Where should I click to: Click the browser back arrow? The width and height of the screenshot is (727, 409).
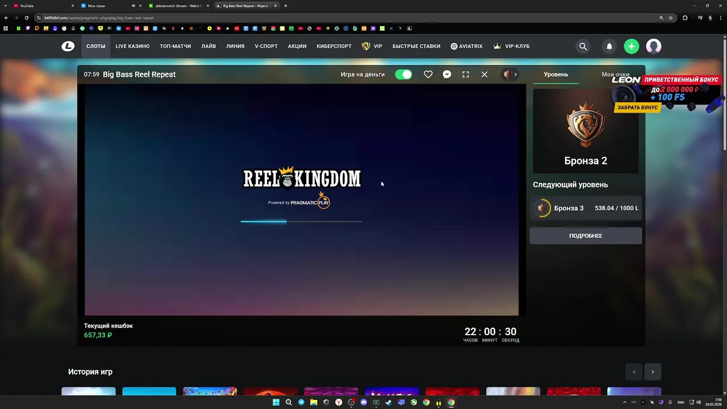[6, 18]
